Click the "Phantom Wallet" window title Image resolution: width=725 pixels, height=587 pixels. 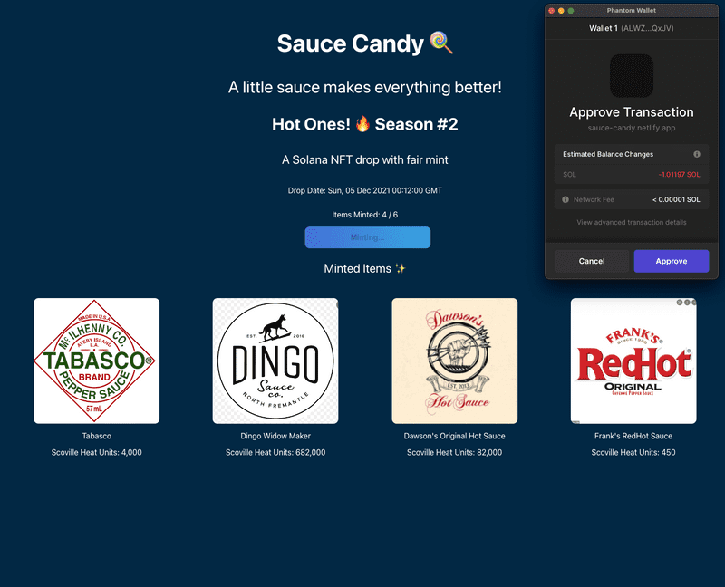(x=632, y=11)
